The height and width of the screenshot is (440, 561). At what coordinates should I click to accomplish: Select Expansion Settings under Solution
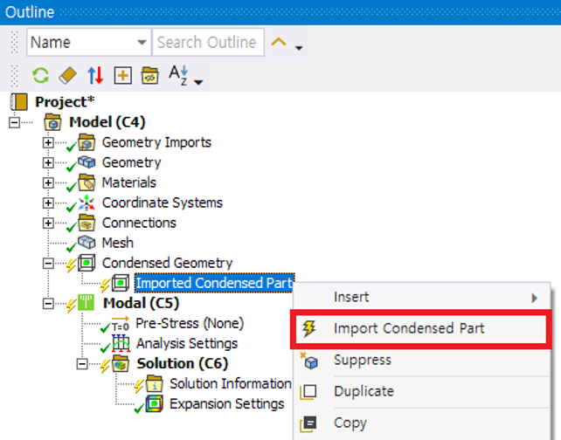(x=226, y=403)
